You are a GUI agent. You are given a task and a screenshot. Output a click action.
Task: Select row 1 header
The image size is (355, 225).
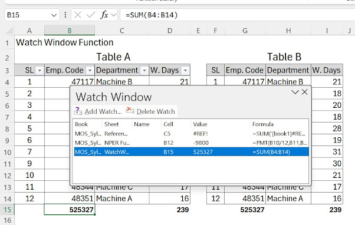[x=7, y=43]
